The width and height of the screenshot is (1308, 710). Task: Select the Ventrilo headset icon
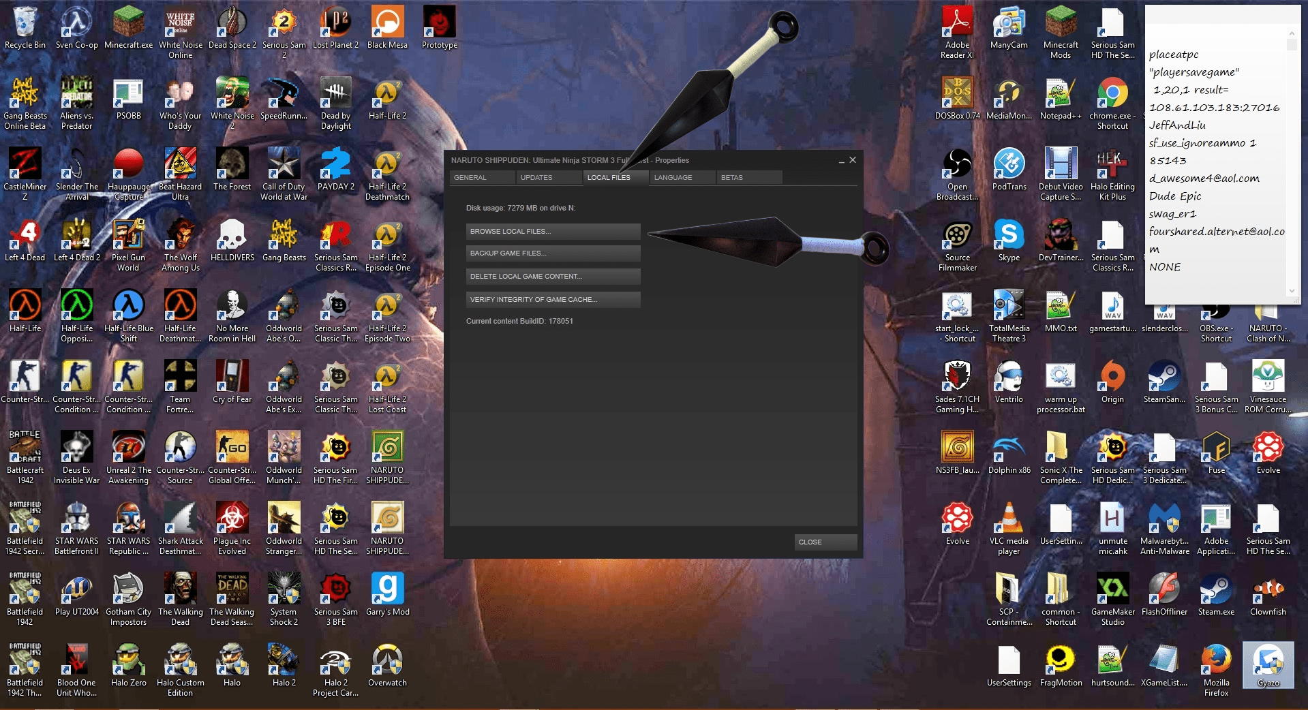[x=1009, y=382]
